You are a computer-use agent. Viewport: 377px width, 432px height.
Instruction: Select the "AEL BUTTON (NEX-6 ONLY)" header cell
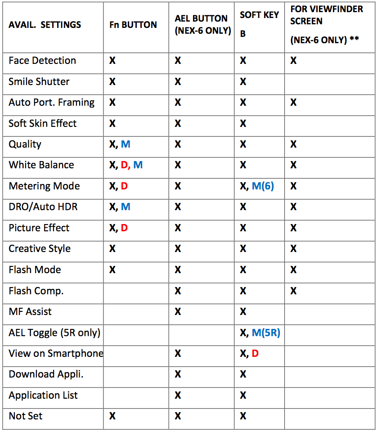[202, 25]
